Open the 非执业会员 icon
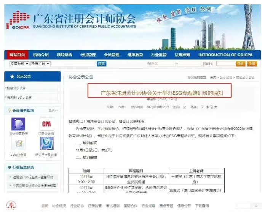Viewport: 265px width, 212px height. tap(18, 144)
